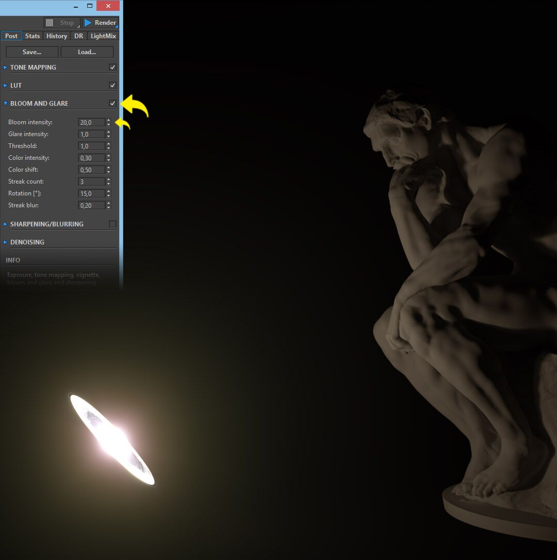The height and width of the screenshot is (560, 557).
Task: Click the Glare intensity value field
Action: tap(91, 134)
